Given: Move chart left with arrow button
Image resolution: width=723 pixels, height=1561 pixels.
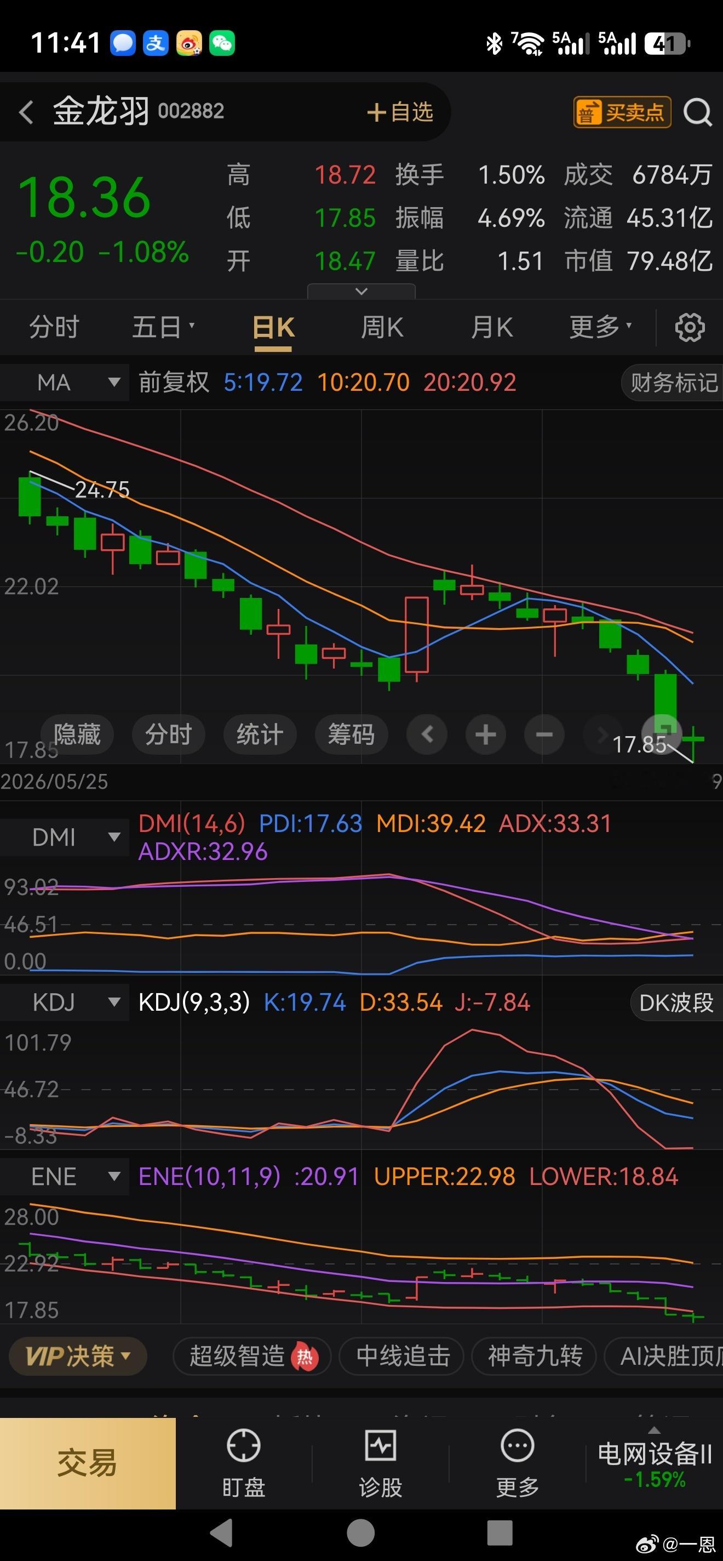Looking at the screenshot, I should pyautogui.click(x=427, y=734).
